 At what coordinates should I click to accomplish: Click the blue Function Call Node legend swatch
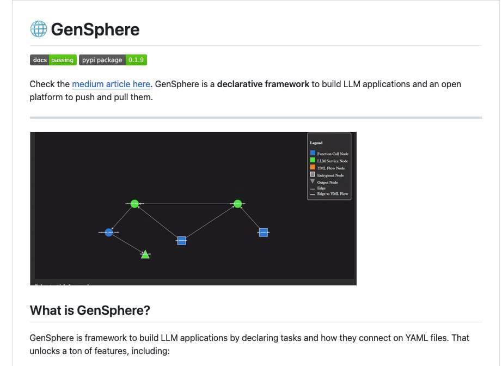click(x=313, y=153)
